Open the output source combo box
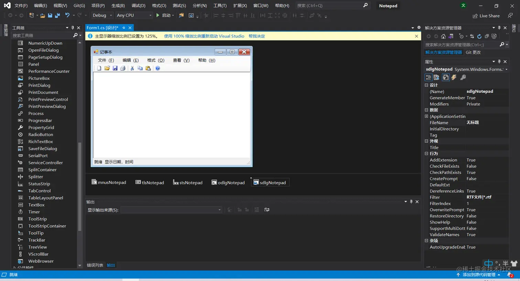This screenshot has height=281, width=520. click(x=171, y=210)
